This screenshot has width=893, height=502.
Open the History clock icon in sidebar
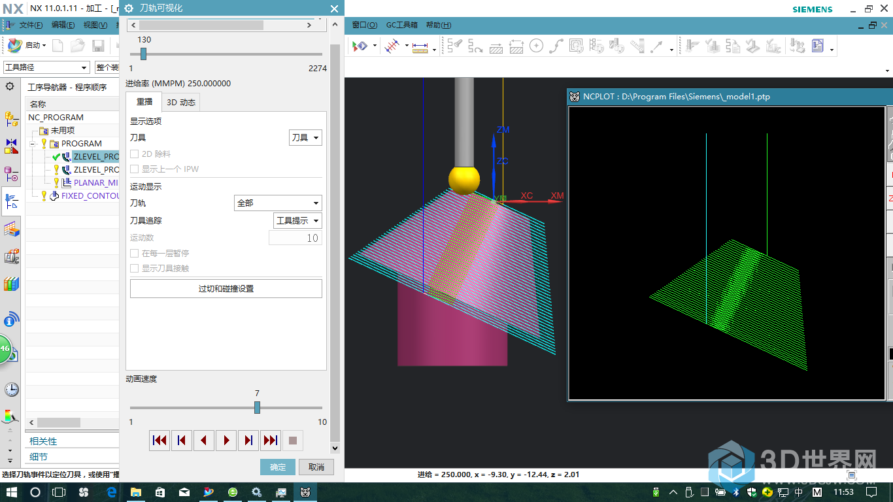point(11,390)
